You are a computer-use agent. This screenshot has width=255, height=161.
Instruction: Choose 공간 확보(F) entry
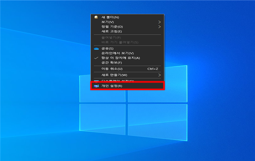[127, 63]
